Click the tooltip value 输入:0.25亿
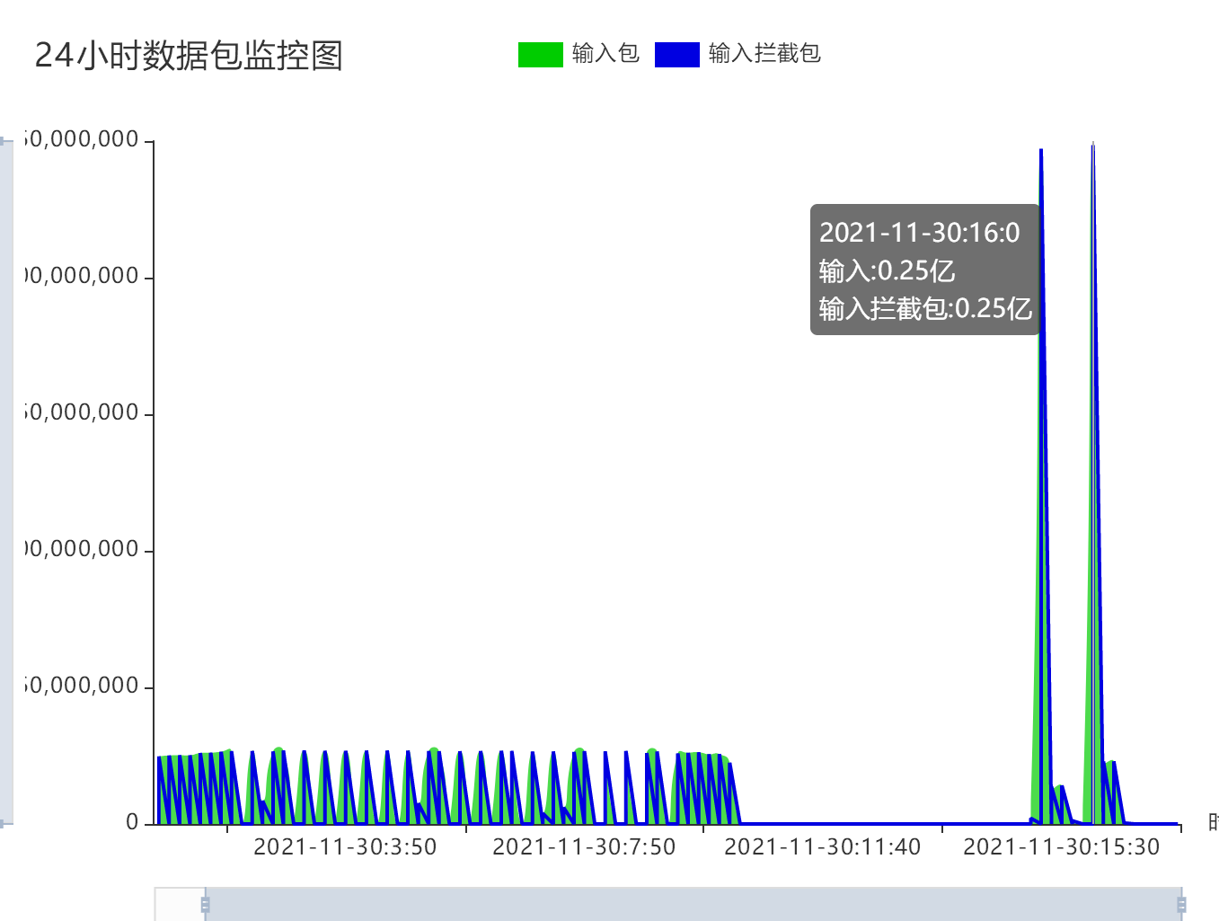 (887, 270)
